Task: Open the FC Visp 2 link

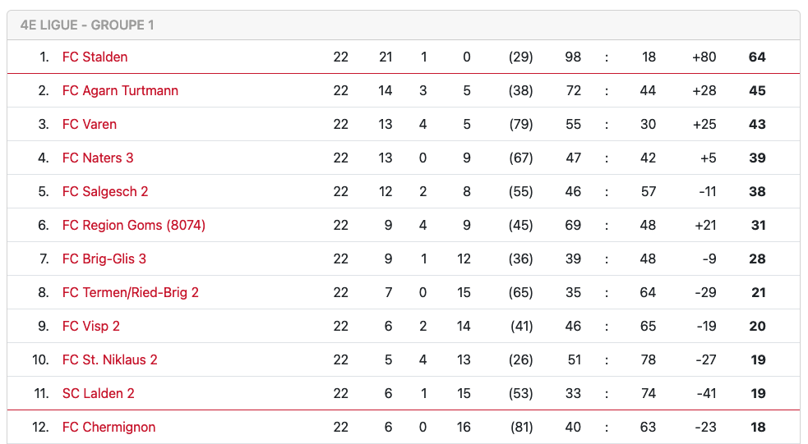Action: [x=91, y=326]
